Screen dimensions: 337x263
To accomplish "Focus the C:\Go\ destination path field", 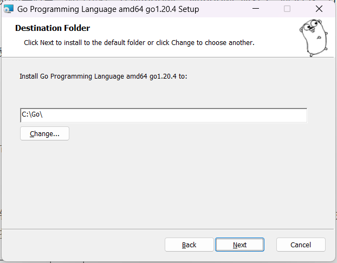I will click(x=164, y=116).
